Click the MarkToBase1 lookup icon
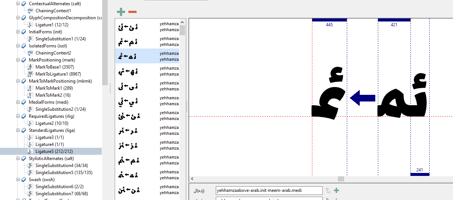The width and height of the screenshot is (453, 200). tap(31, 67)
